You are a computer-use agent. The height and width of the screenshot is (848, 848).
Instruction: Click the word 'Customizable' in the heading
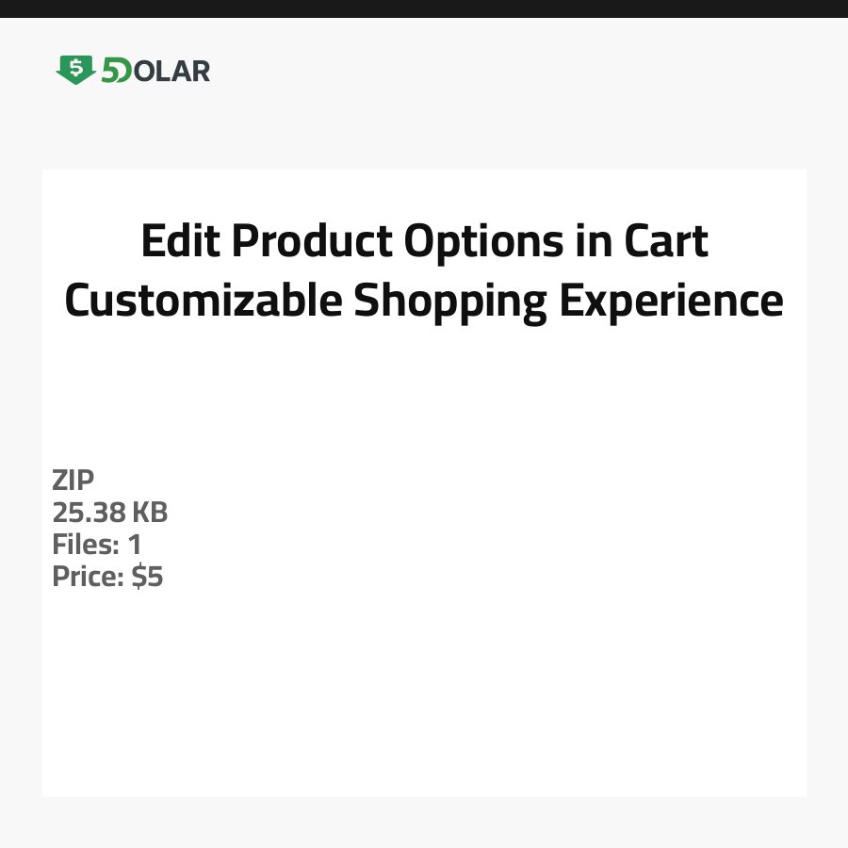203,302
